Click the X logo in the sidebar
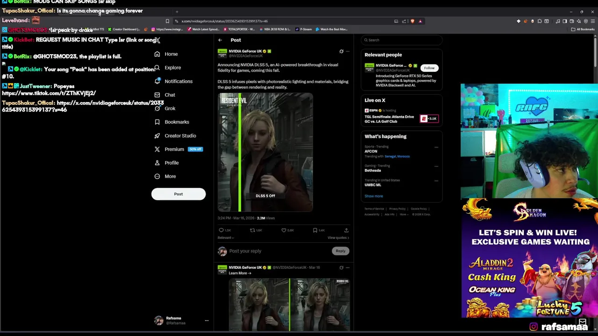 (x=157, y=40)
